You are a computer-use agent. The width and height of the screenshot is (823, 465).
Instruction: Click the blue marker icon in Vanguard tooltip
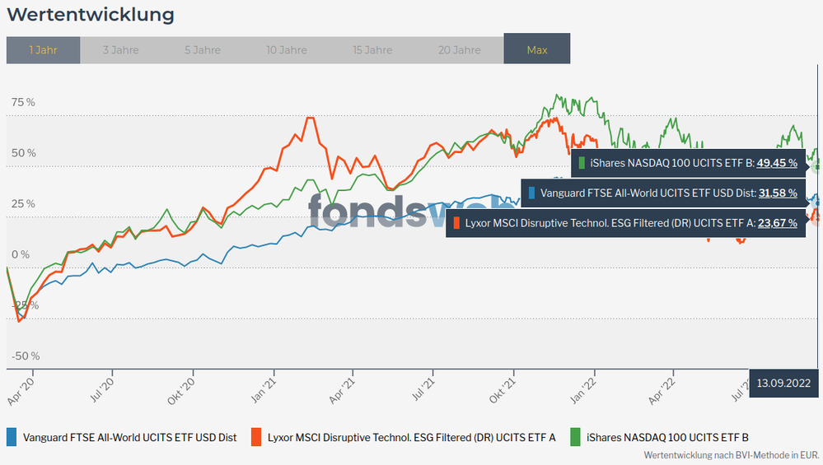tap(532, 193)
